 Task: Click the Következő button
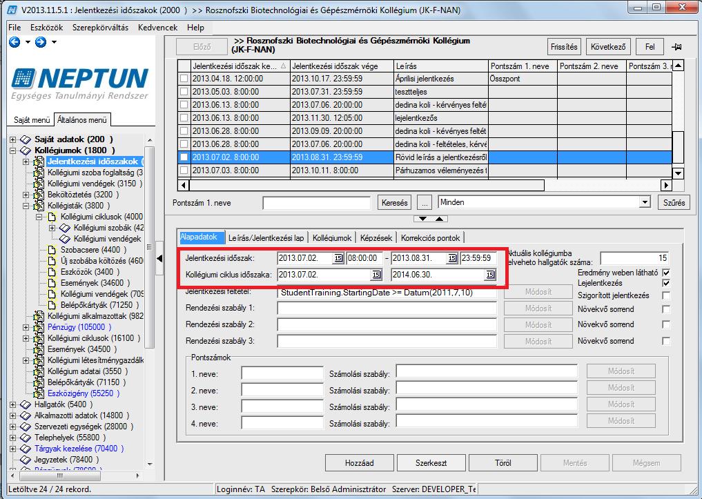click(x=608, y=46)
